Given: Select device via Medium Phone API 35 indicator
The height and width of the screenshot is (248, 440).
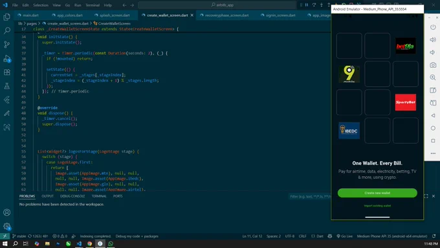Looking at the screenshot, I should pos(392,236).
